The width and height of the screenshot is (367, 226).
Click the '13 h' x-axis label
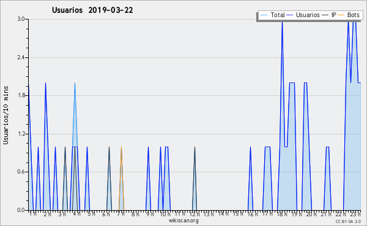coord(209,214)
